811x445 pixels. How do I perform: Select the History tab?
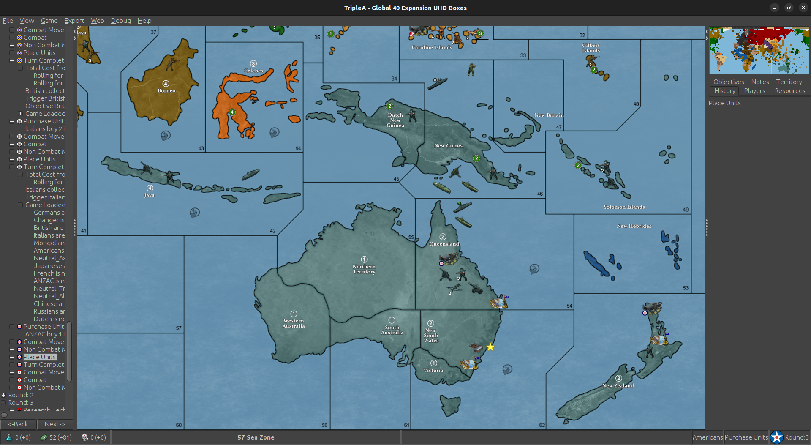[725, 91]
